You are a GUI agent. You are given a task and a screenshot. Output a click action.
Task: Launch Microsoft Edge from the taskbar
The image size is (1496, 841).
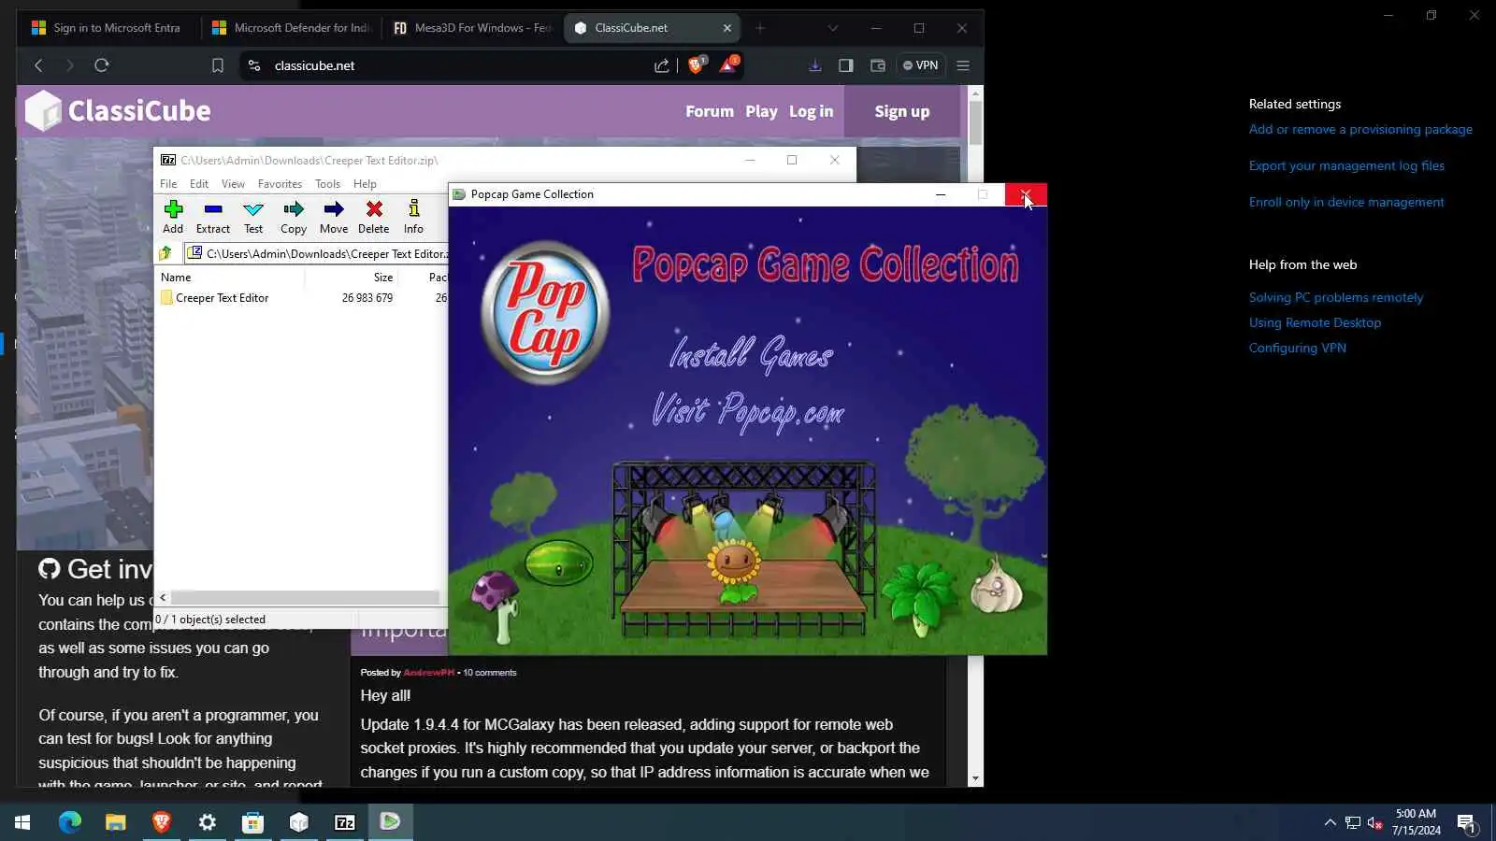(70, 822)
